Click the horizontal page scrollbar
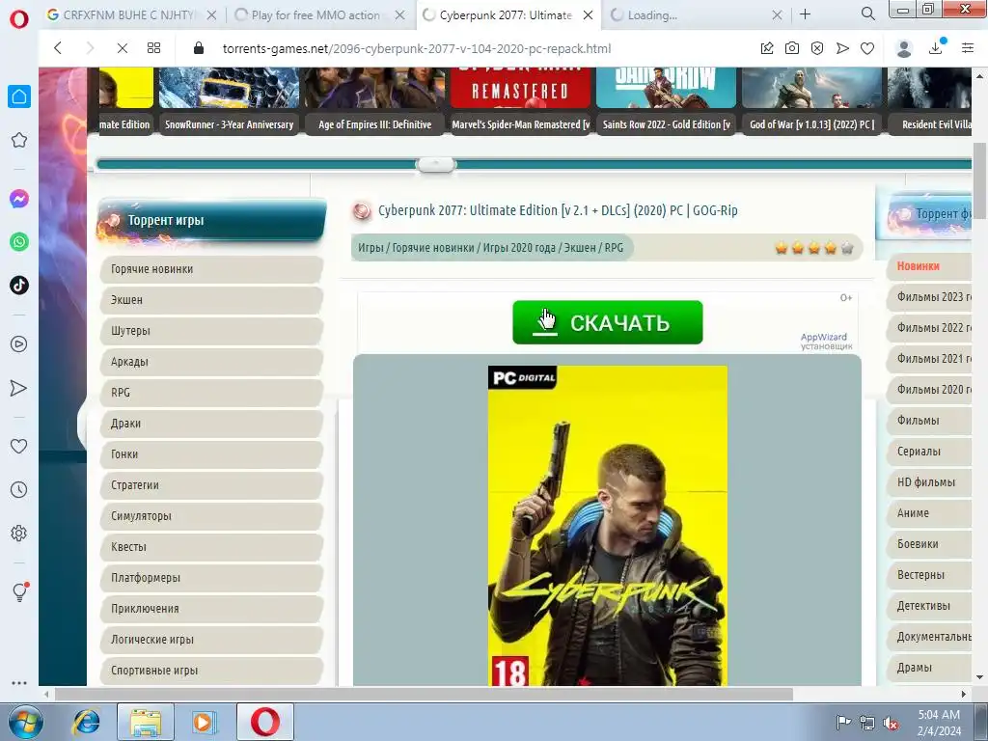This screenshot has height=741, width=988. tap(424, 694)
